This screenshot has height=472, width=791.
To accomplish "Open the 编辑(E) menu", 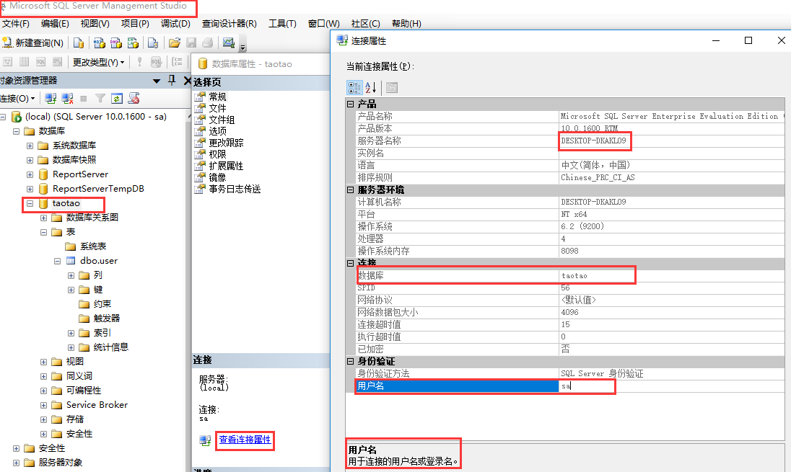I will [55, 24].
